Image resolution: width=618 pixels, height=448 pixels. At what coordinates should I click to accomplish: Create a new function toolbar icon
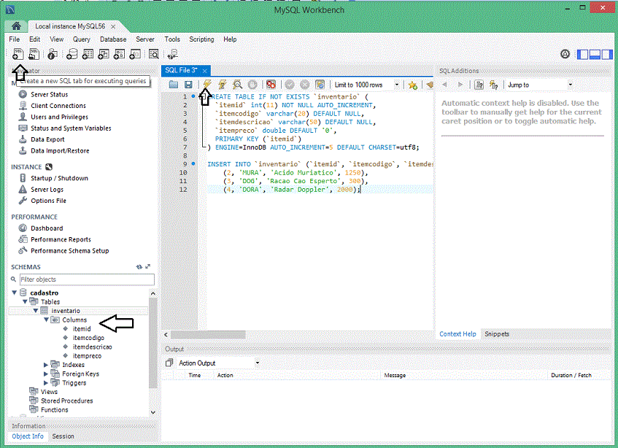135,54
